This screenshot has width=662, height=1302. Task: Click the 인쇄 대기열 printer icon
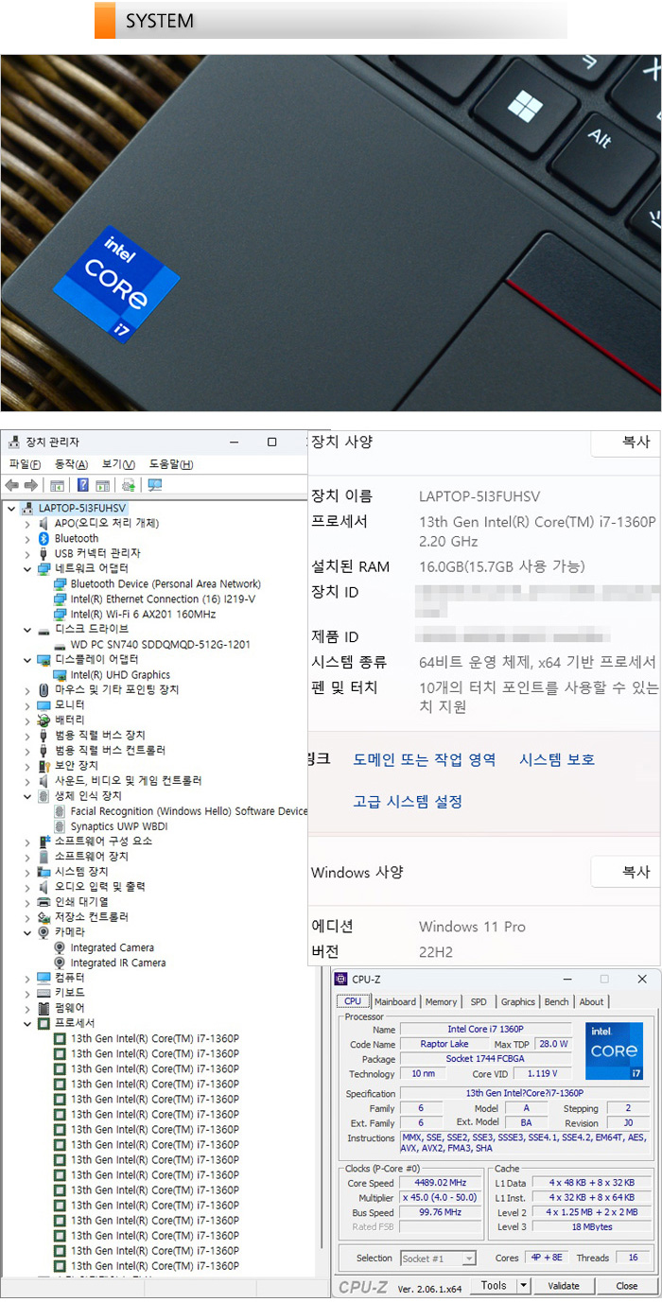coord(44,902)
